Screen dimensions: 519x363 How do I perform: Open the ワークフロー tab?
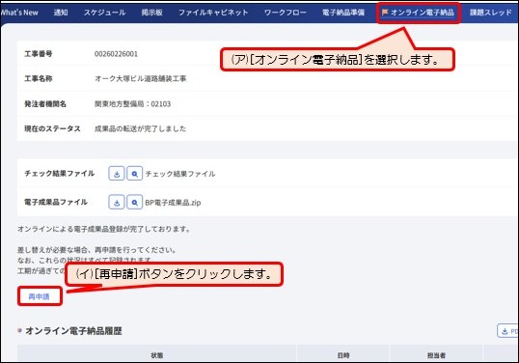point(286,13)
